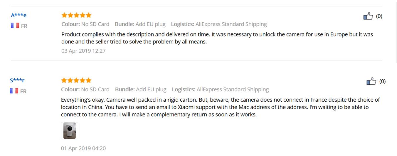Screen dimensions: 397x156
Task: Click the (0) helpful count on S***r's review
Action: 382,81
